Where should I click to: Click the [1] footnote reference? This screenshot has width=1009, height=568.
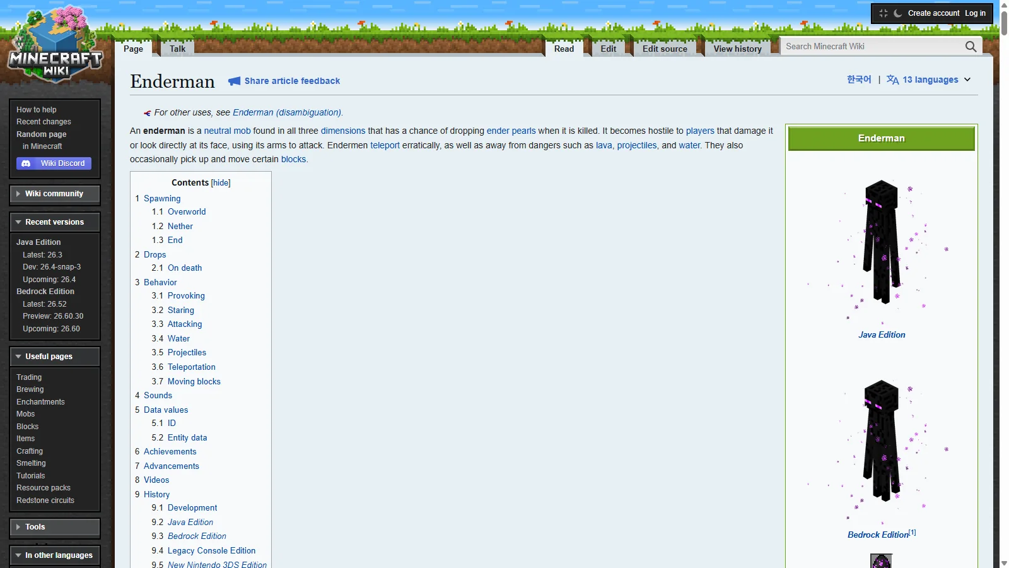(913, 533)
